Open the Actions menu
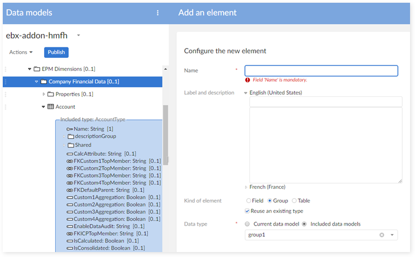 (21, 52)
